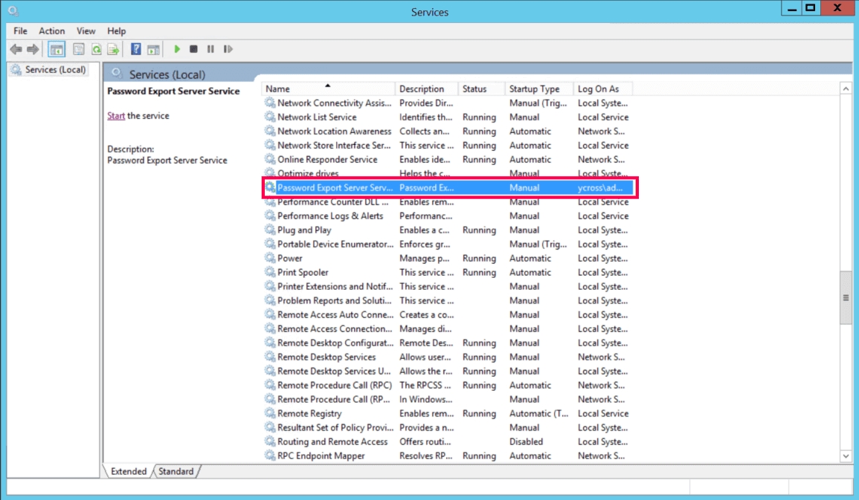Click the Back navigation arrow

(16, 49)
